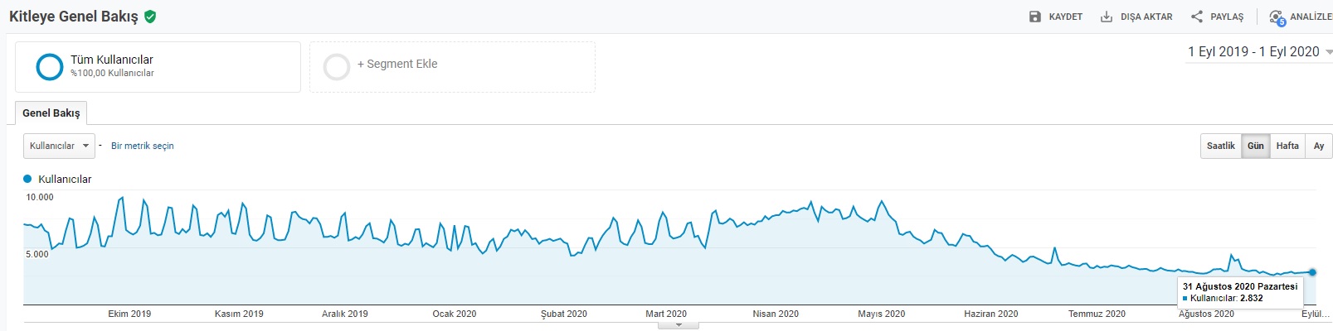
Task: Click the Kullanıcılar chart legend label
Action: click(65, 179)
